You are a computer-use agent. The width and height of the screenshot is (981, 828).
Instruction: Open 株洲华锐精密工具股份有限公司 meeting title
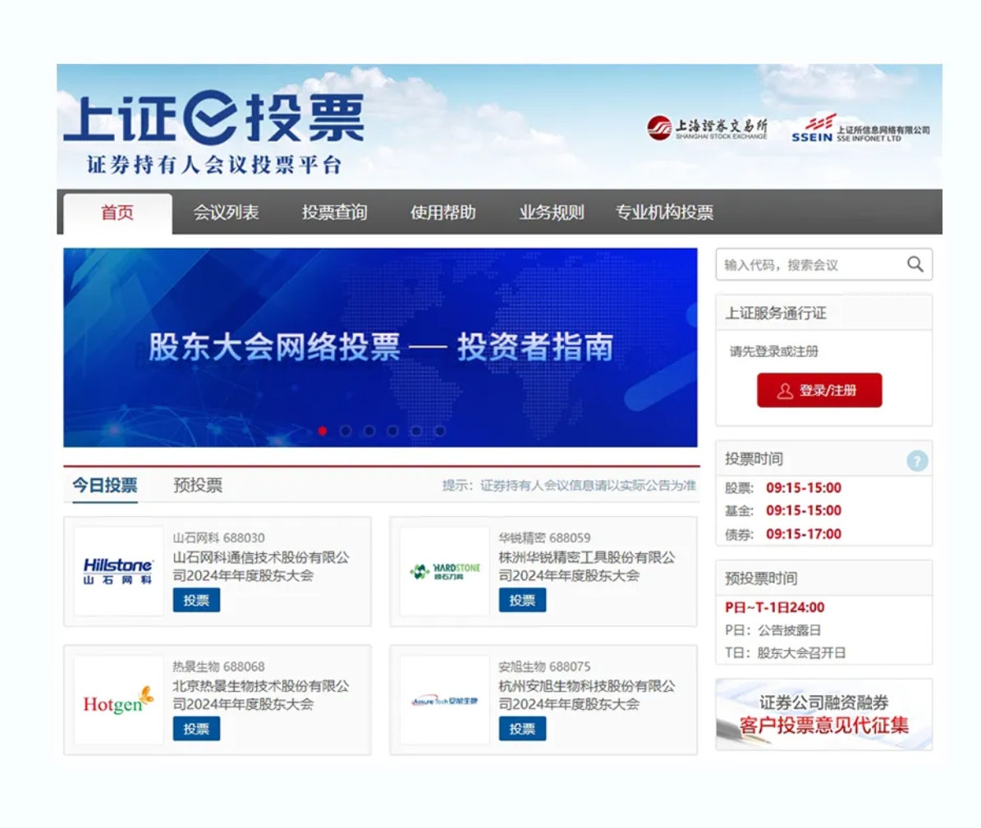pos(587,566)
